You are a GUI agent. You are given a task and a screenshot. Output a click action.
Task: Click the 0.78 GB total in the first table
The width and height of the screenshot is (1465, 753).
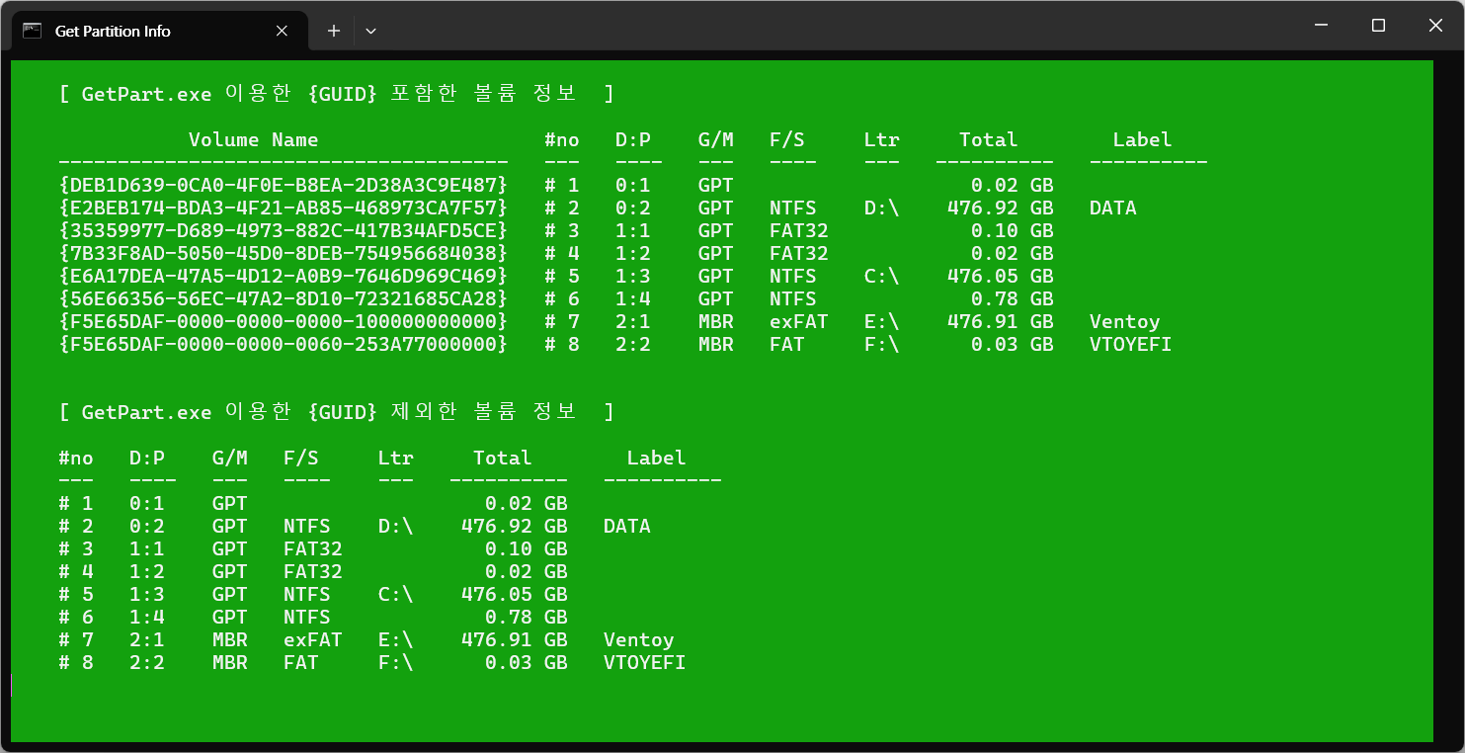pyautogui.click(x=1013, y=298)
